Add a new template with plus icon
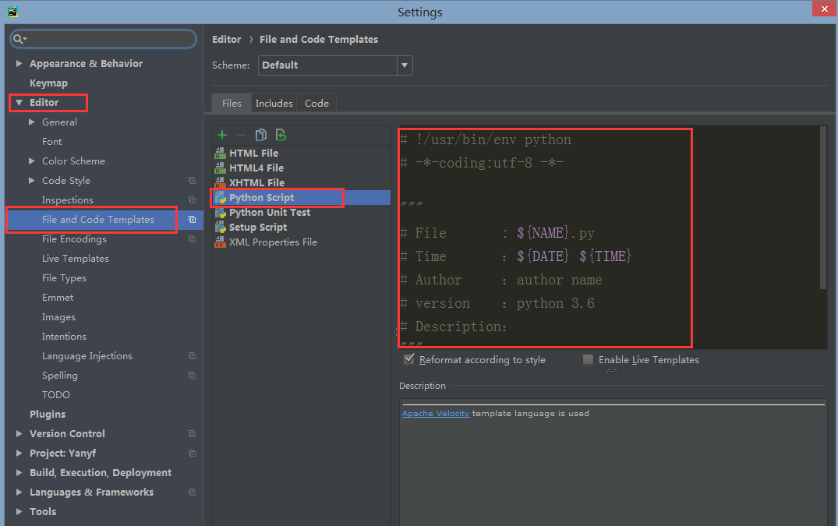This screenshot has height=526, width=838. click(x=222, y=135)
